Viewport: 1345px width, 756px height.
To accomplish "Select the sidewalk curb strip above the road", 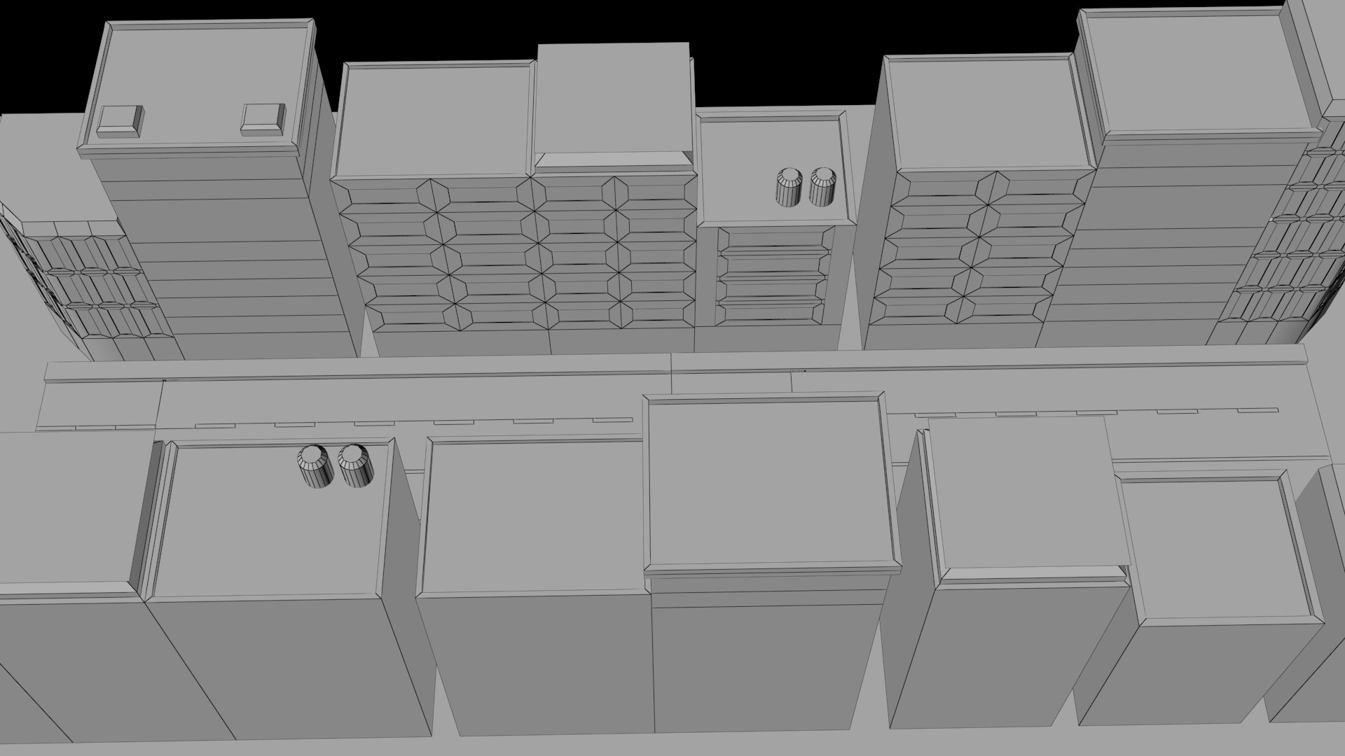I will point(350,370).
